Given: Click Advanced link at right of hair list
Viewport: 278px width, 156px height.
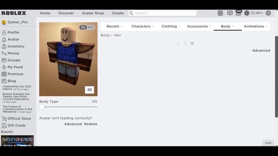Looking at the screenshot, I should (x=261, y=51).
